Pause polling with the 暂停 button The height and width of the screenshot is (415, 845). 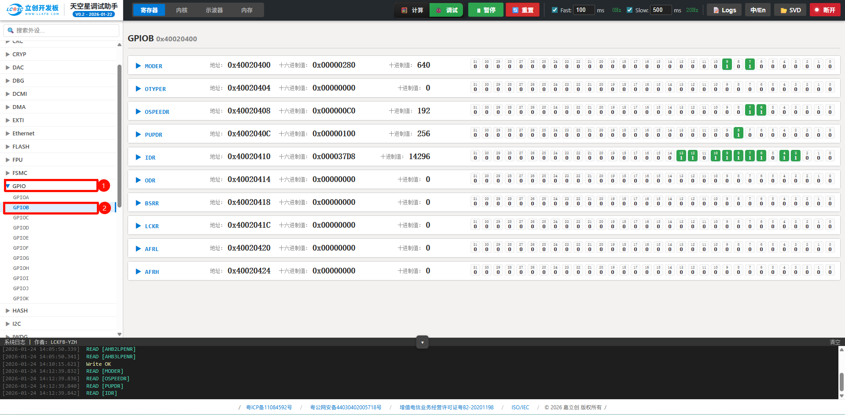pos(486,10)
